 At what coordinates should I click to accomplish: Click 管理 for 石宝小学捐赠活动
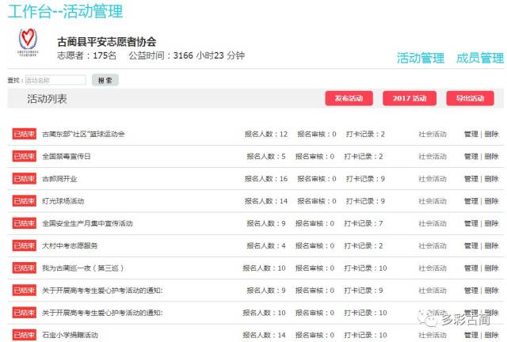point(471,335)
